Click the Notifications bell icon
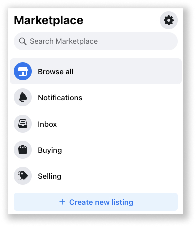 pyautogui.click(x=23, y=97)
